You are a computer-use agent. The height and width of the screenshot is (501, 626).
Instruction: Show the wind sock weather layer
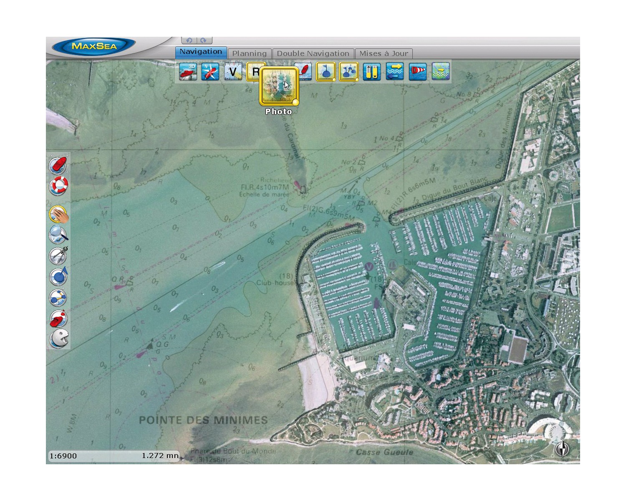(418, 71)
